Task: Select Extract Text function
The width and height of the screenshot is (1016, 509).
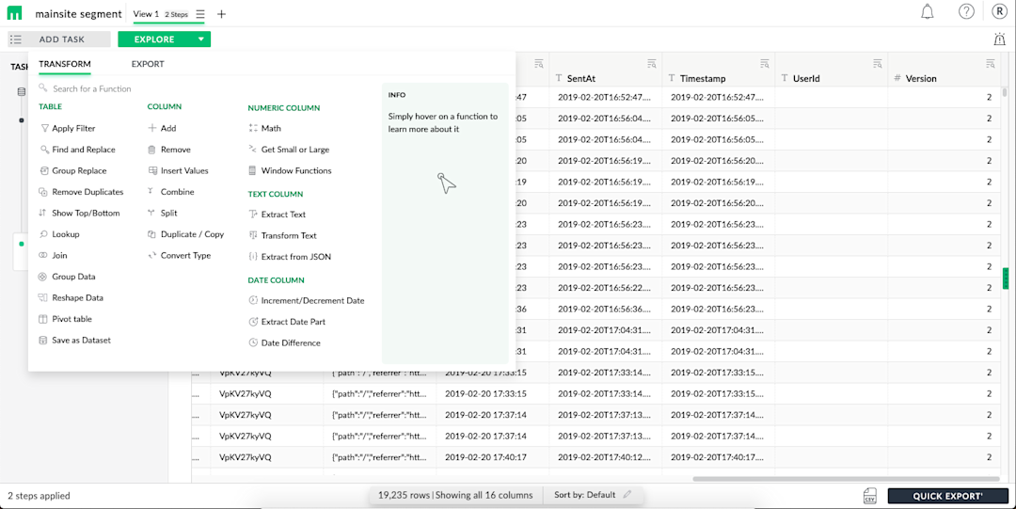Action: coord(278,215)
